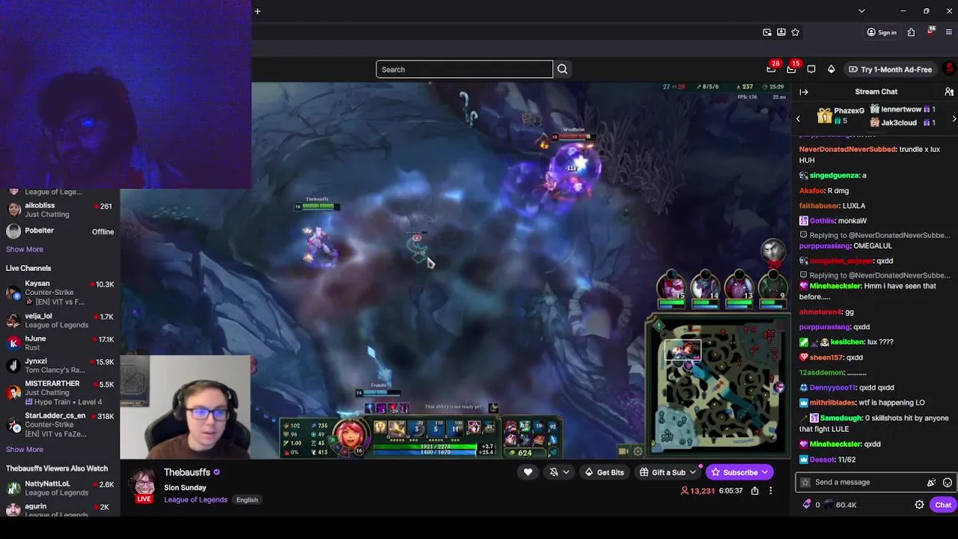Open a new browser tab
The width and height of the screenshot is (958, 539).
[x=257, y=11]
